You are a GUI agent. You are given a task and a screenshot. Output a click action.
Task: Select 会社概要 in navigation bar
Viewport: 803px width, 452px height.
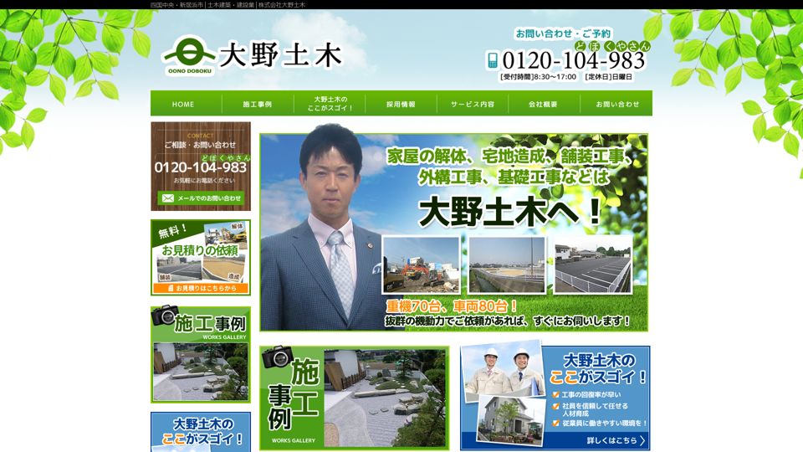click(x=544, y=105)
